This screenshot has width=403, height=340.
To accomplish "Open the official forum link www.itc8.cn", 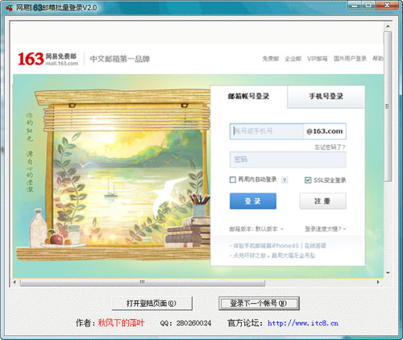I will pos(303,323).
